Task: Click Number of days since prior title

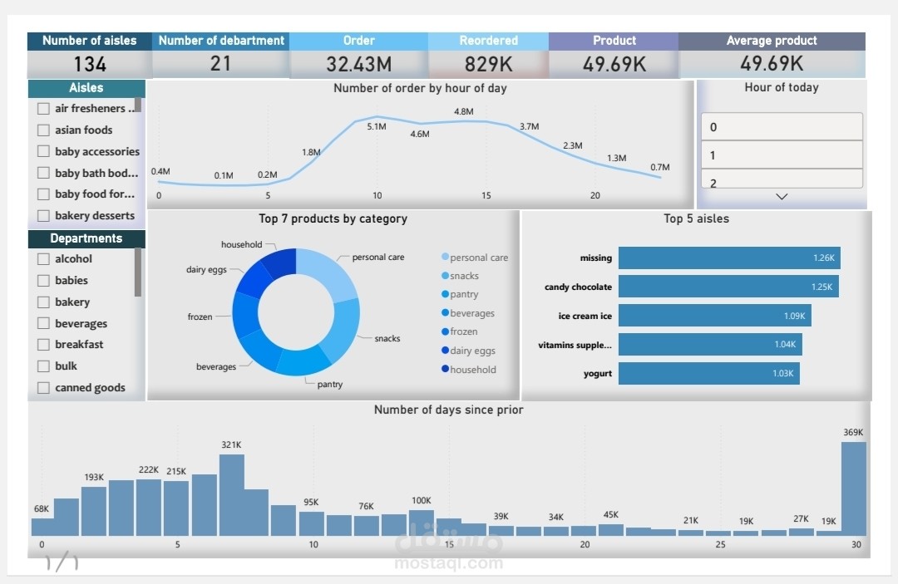Action: click(x=448, y=410)
